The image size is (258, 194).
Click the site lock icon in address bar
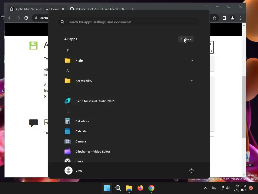click(36, 18)
